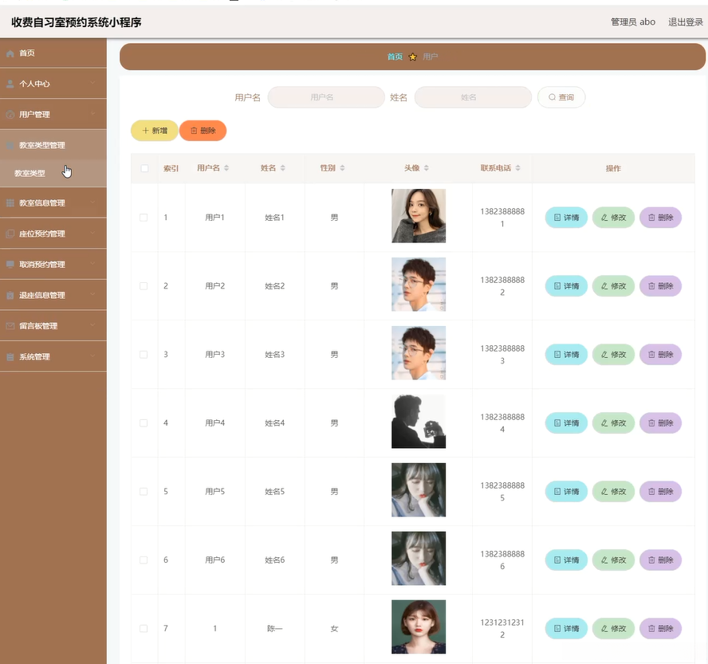
Task: Sort by 头像 column arrows
Action: pyautogui.click(x=427, y=168)
